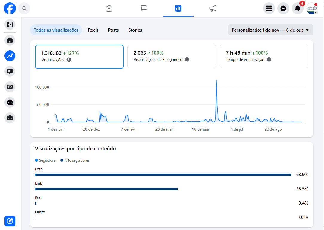Click the 1 de nov axis label

click(x=55, y=129)
